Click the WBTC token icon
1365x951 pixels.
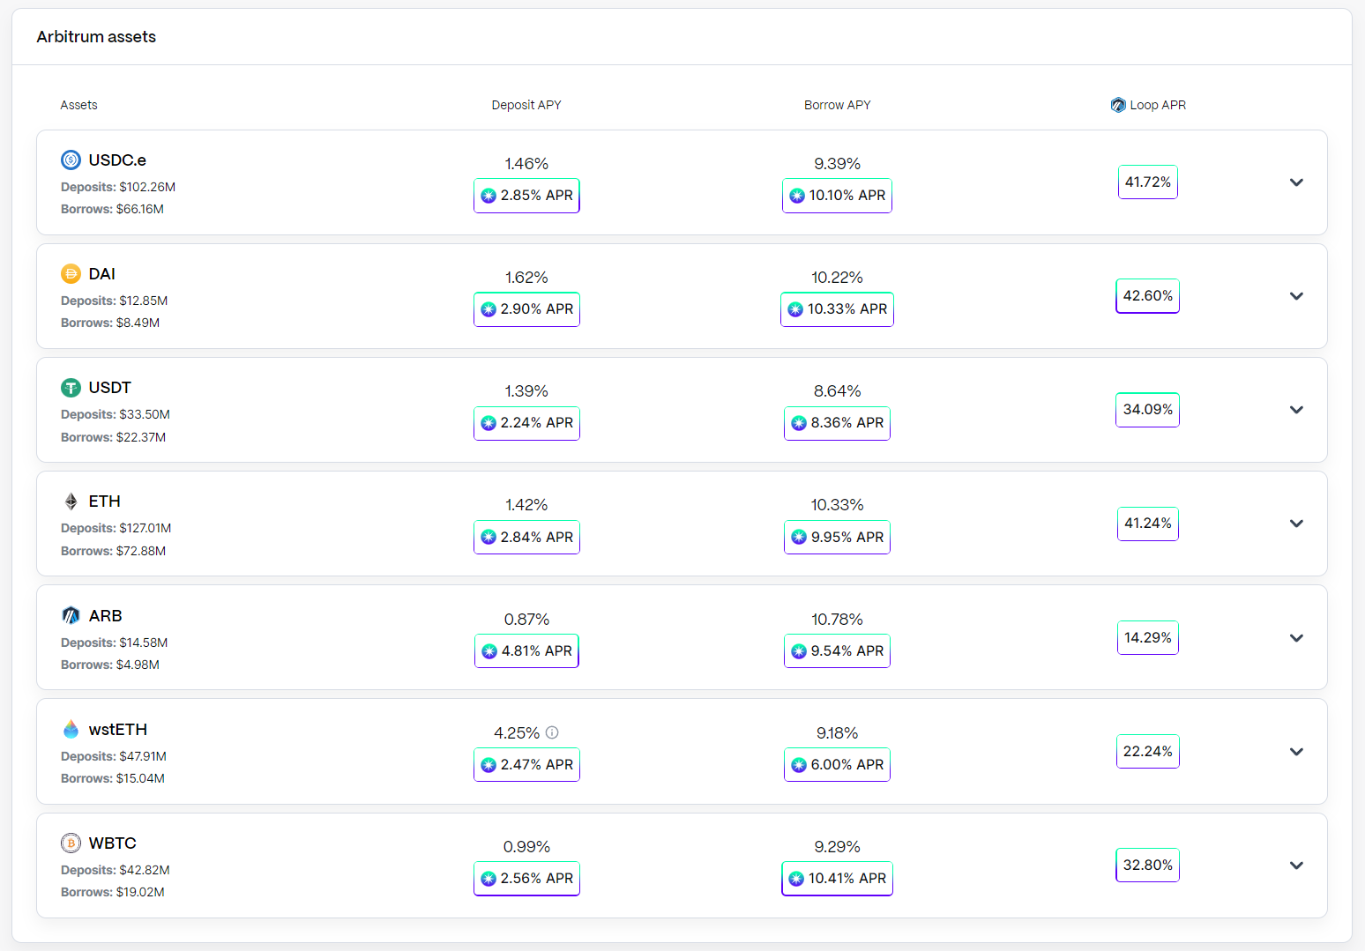tap(71, 843)
